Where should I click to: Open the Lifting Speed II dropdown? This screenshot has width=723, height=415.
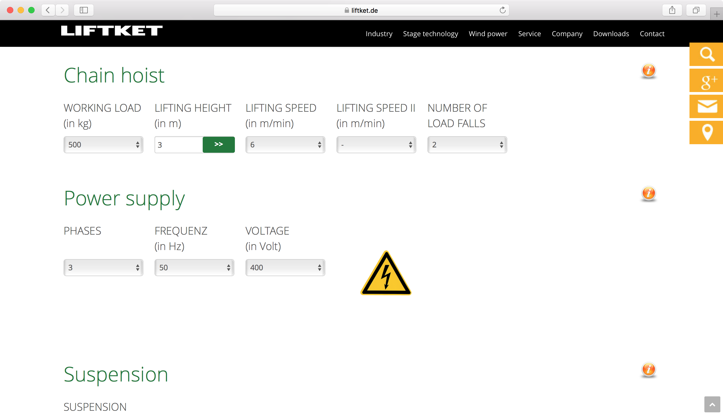click(376, 145)
